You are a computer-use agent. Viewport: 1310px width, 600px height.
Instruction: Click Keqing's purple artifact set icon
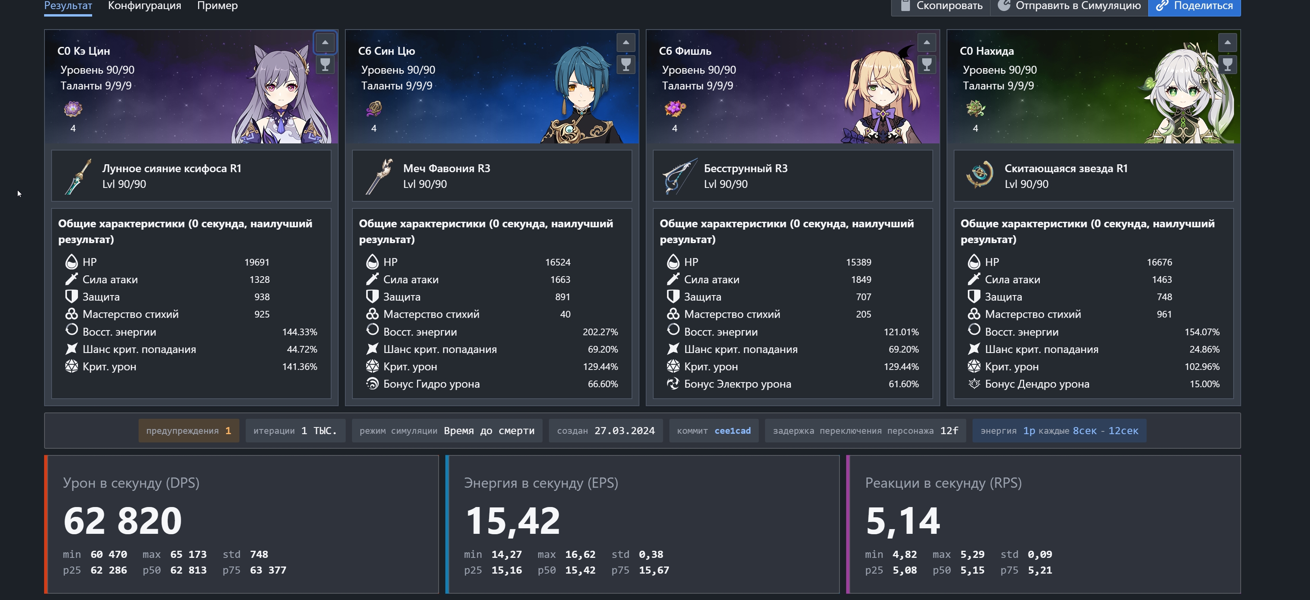point(73,108)
